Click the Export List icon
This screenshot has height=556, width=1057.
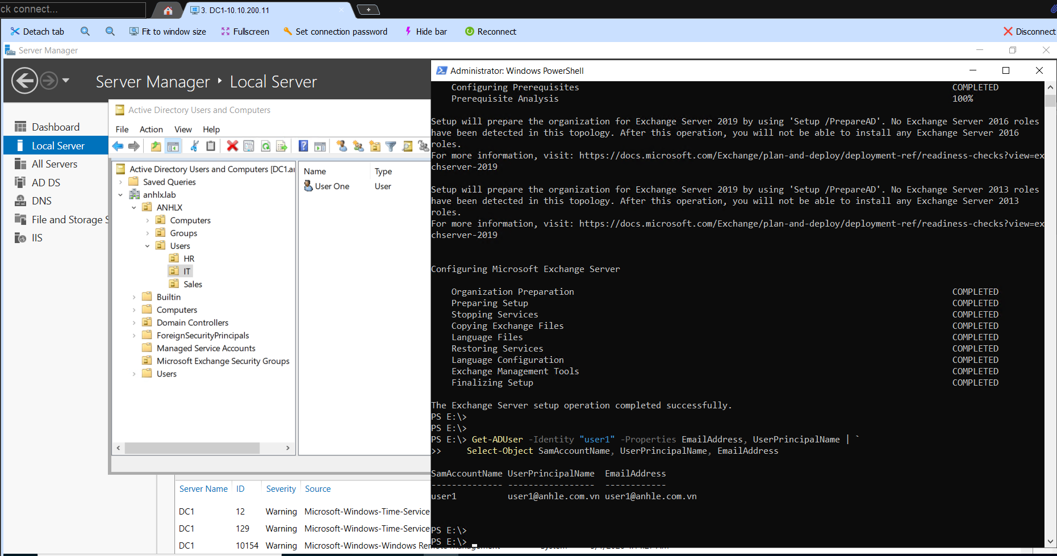(x=282, y=147)
